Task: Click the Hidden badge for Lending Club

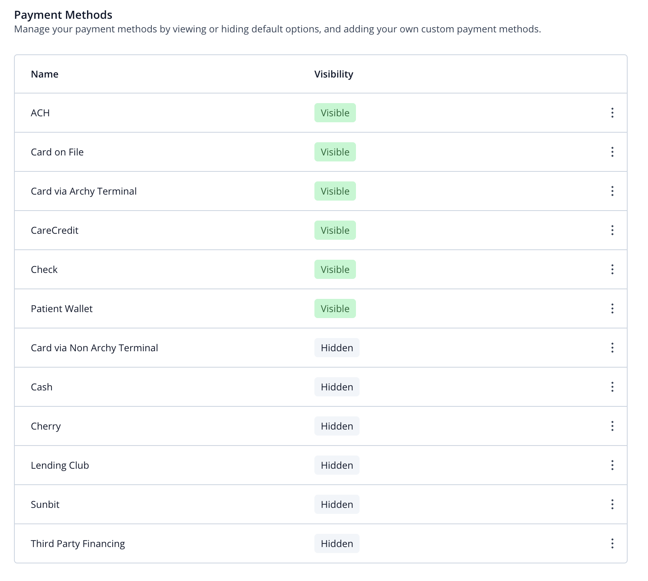Action: point(337,465)
